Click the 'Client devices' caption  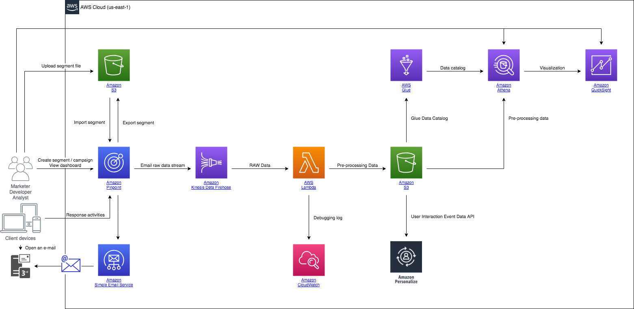[x=20, y=238]
